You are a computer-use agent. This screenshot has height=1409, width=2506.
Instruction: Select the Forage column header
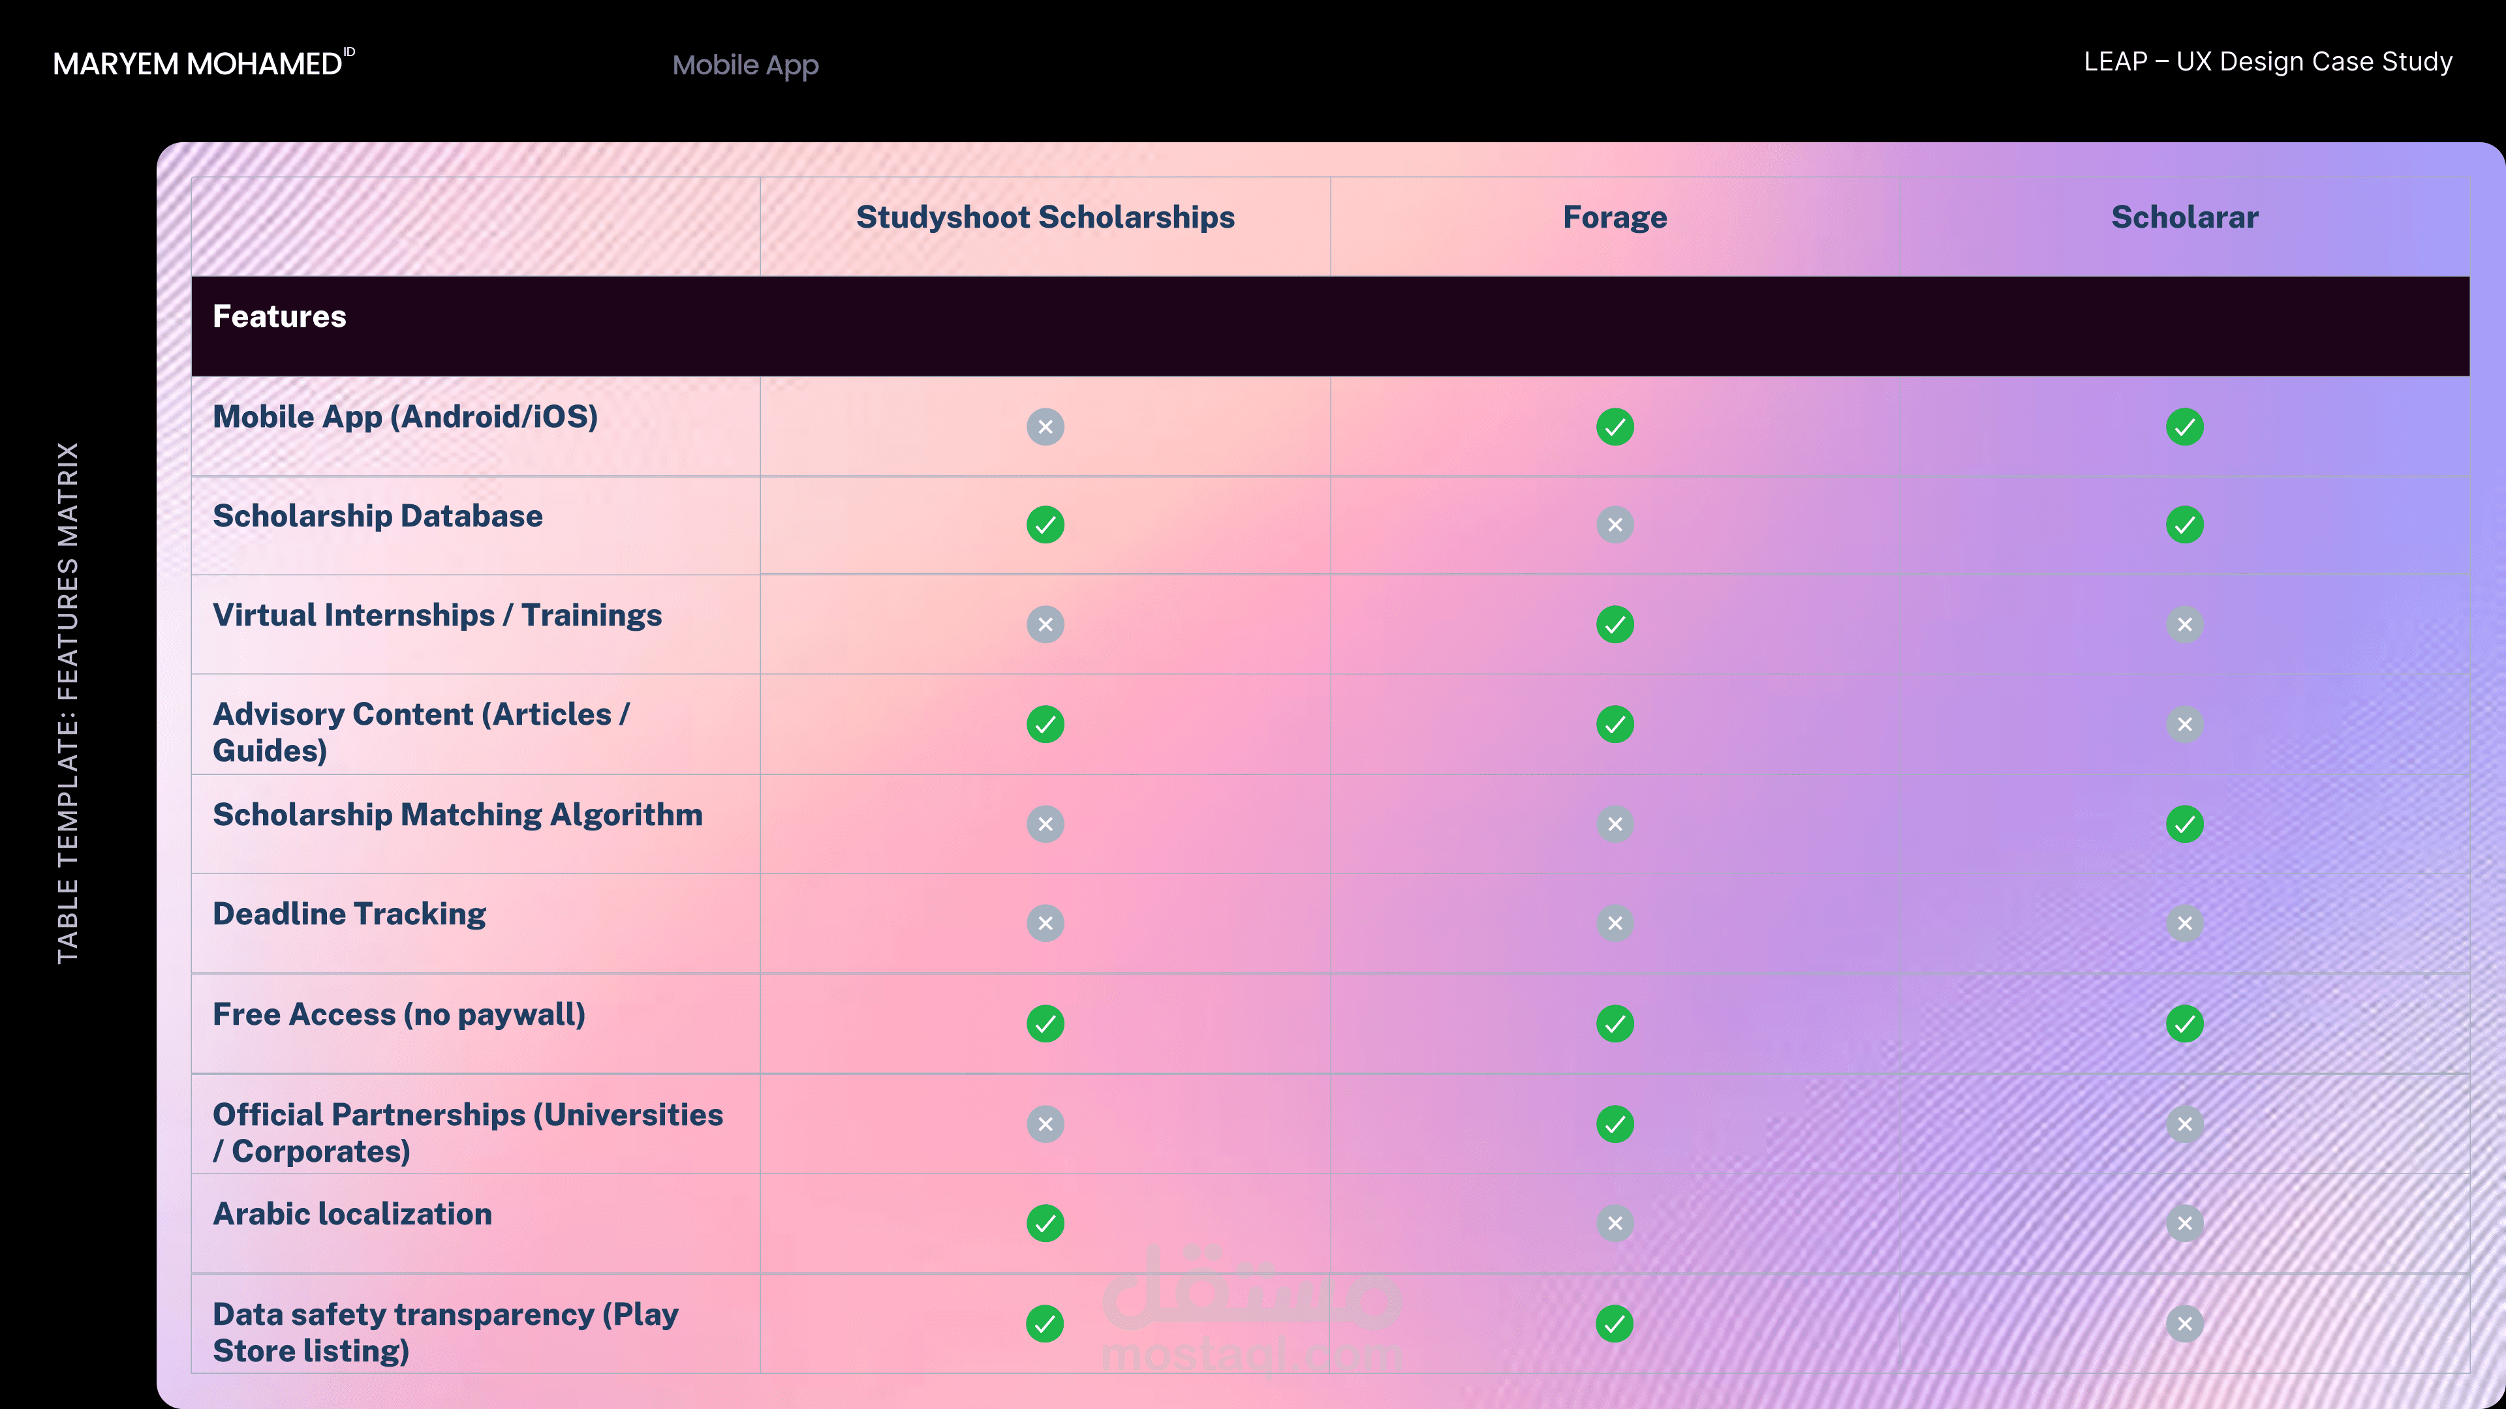[1615, 217]
